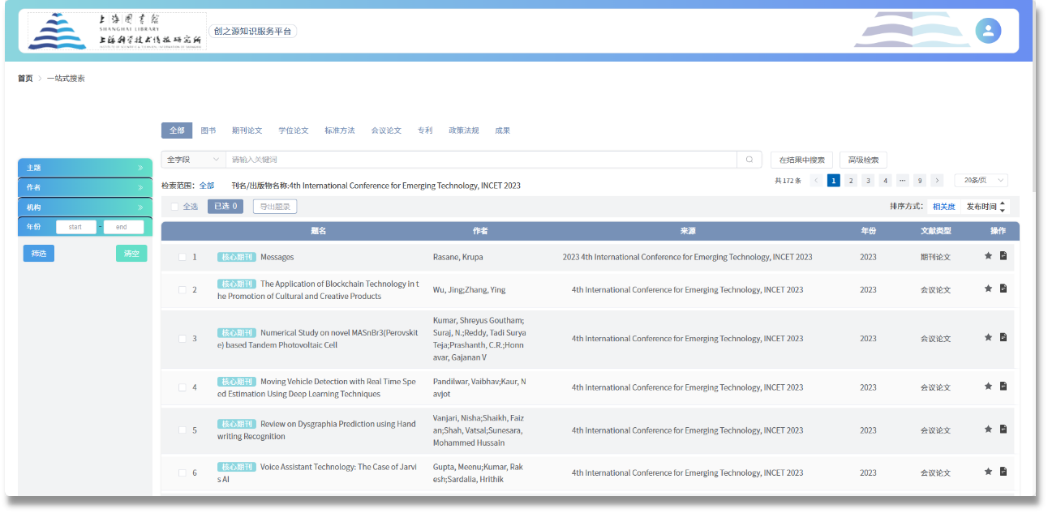The image size is (1048, 513).
Task: Open document icon for result row 2
Action: coord(1003,289)
